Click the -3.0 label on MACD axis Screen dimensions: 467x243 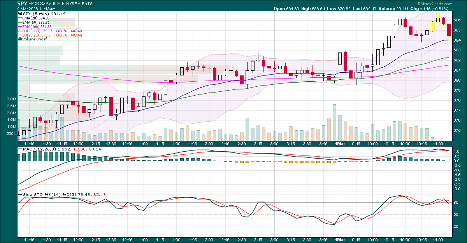458,189
